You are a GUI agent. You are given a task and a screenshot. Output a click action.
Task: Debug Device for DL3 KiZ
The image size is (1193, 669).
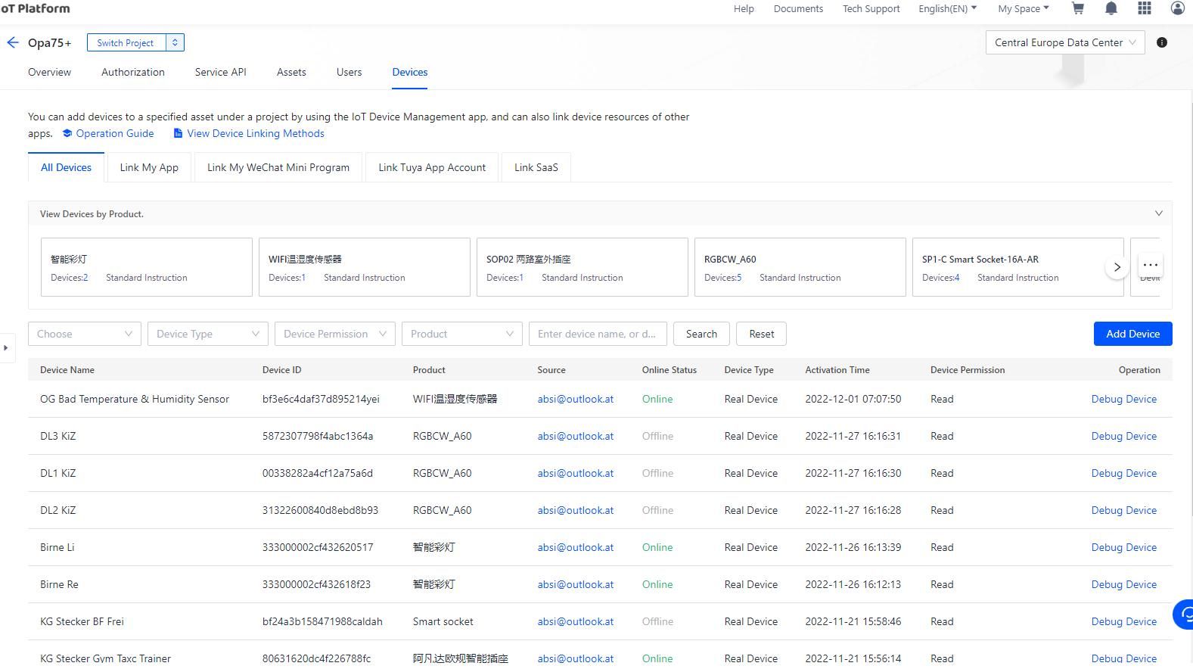click(x=1123, y=436)
